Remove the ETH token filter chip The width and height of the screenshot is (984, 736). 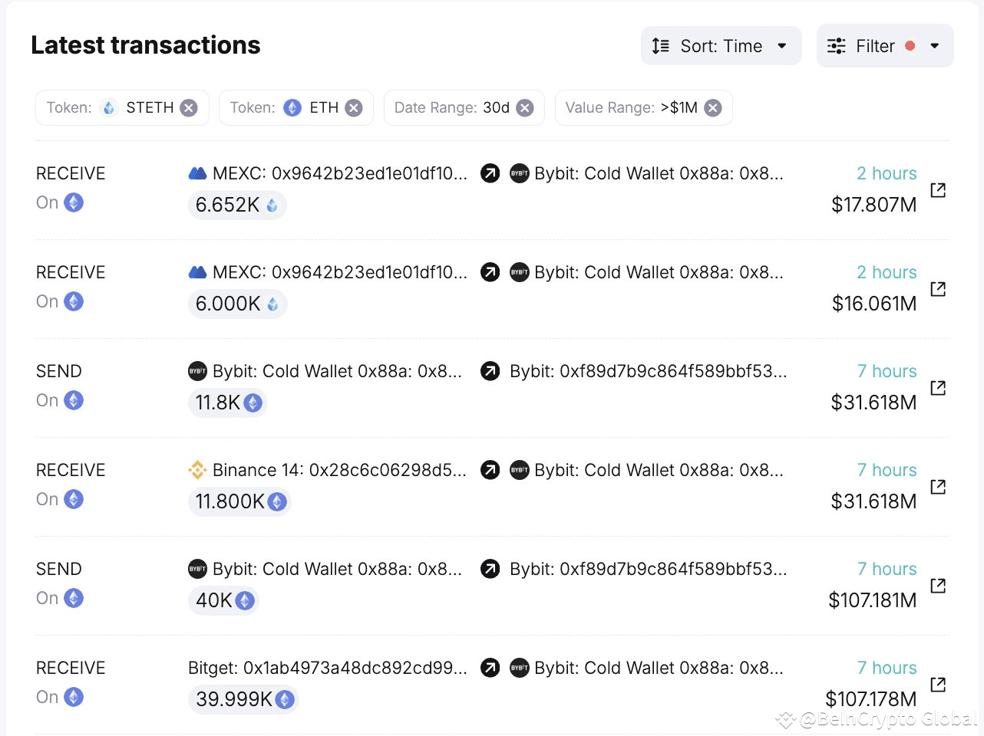coord(352,107)
